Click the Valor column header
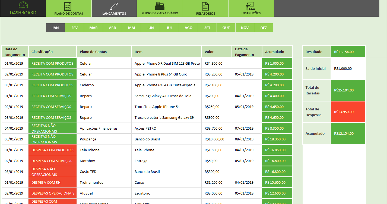This screenshot has height=204, width=387. pos(217,52)
